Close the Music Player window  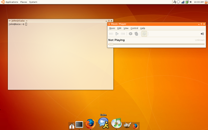[x=204, y=24]
